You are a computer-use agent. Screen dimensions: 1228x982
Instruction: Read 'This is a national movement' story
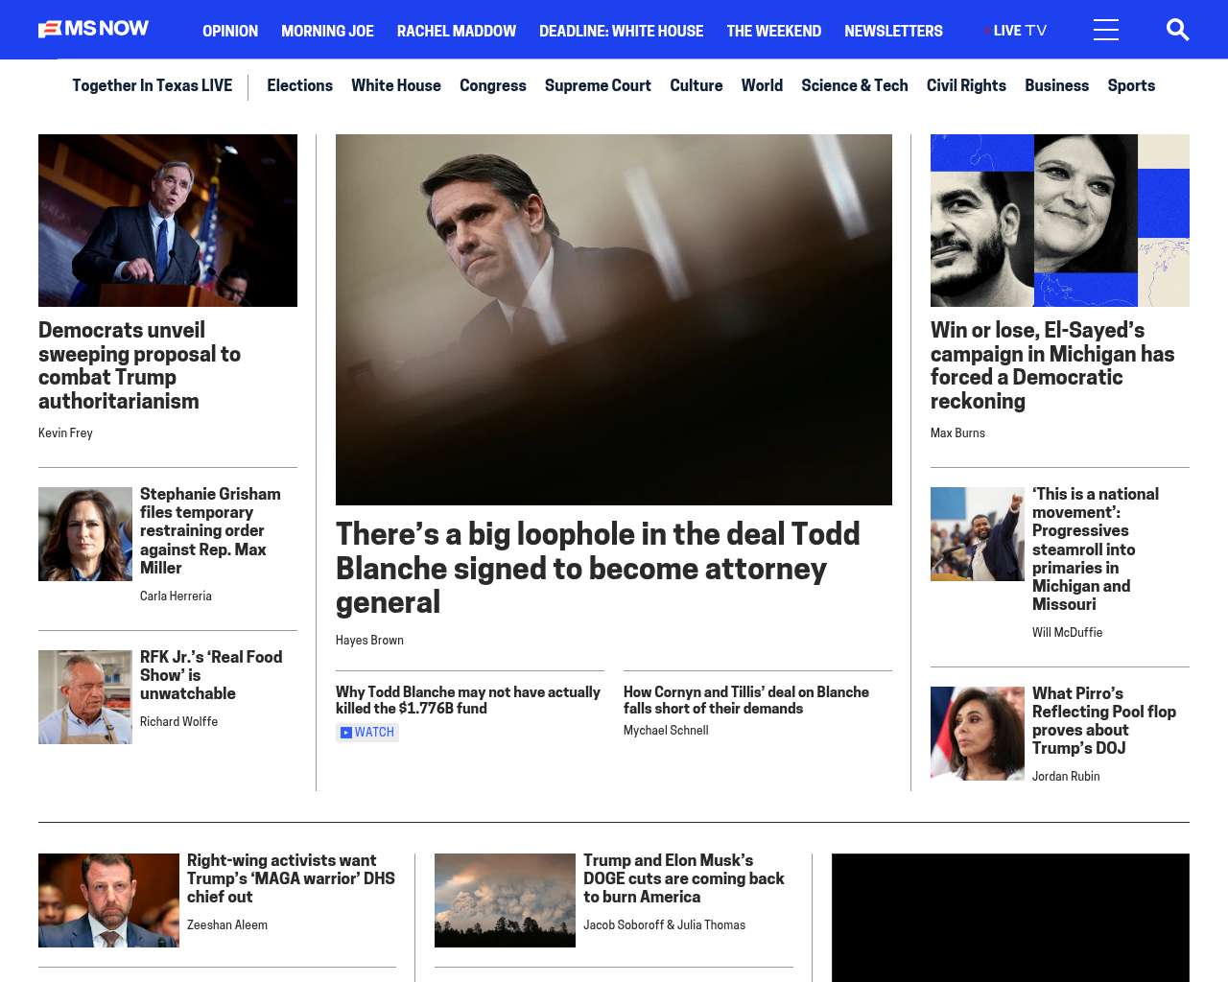(1096, 549)
